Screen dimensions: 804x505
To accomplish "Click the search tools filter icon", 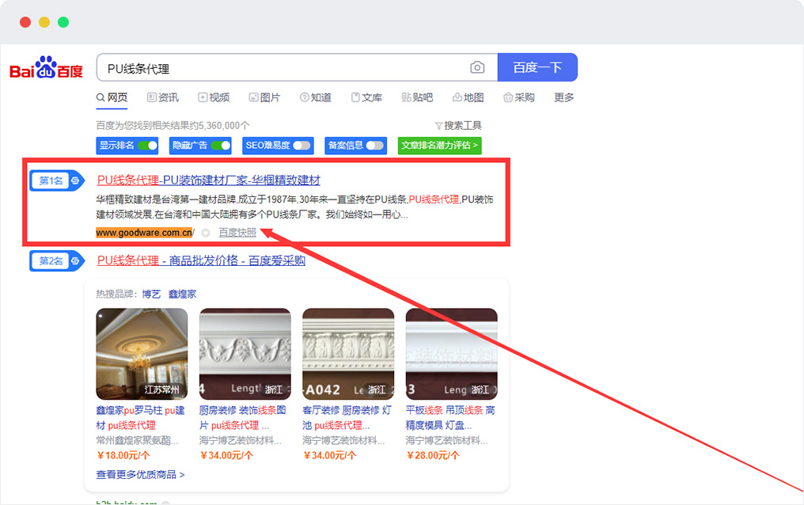I will pos(438,126).
